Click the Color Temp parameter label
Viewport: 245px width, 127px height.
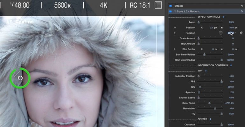pos(189,103)
